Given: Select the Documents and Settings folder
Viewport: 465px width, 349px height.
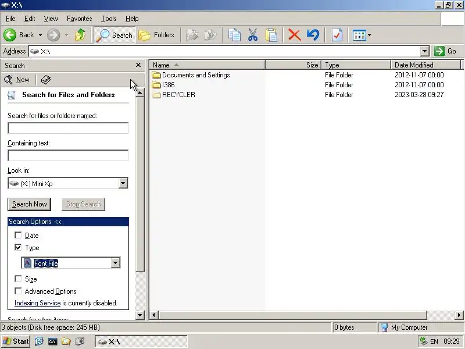Looking at the screenshot, I should [191, 75].
